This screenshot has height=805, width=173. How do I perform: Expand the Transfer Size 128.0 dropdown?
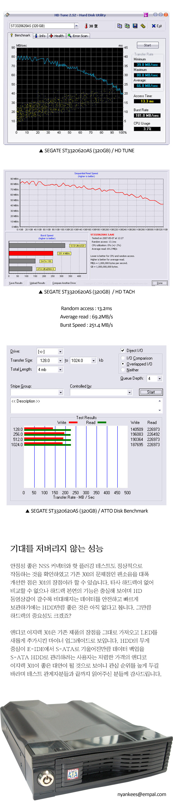pos(60,360)
